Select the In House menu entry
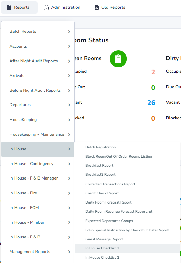 click(38, 149)
